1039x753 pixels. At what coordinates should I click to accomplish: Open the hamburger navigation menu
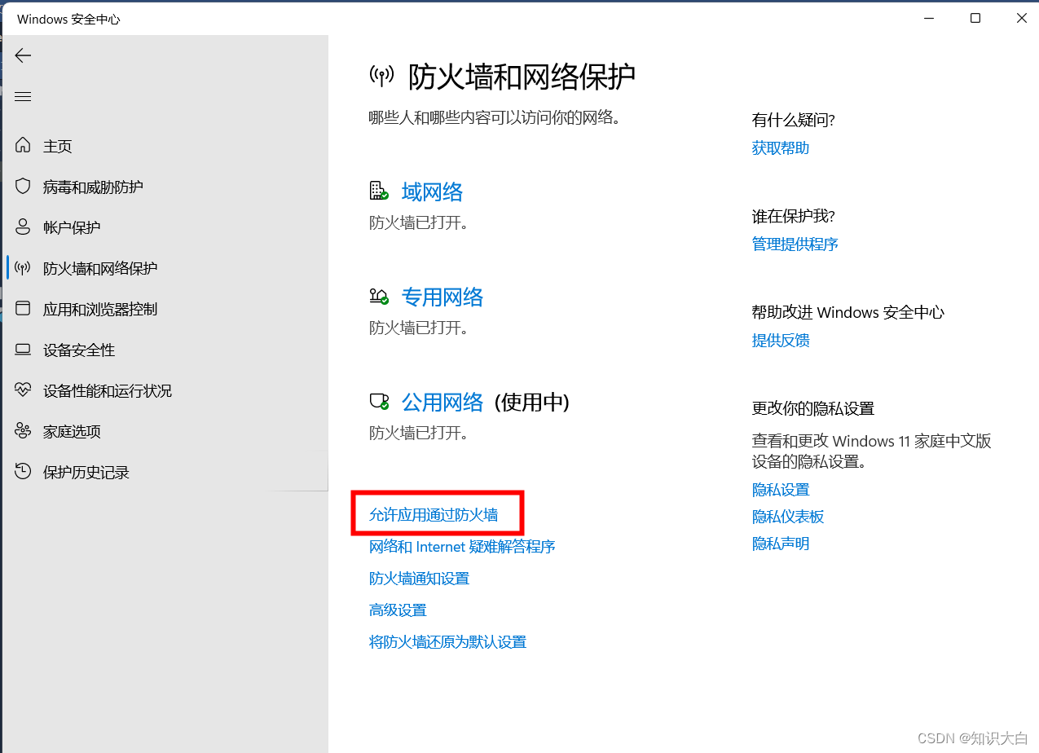tap(23, 96)
